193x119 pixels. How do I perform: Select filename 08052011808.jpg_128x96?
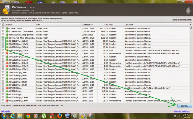pyautogui.click(x=18, y=98)
